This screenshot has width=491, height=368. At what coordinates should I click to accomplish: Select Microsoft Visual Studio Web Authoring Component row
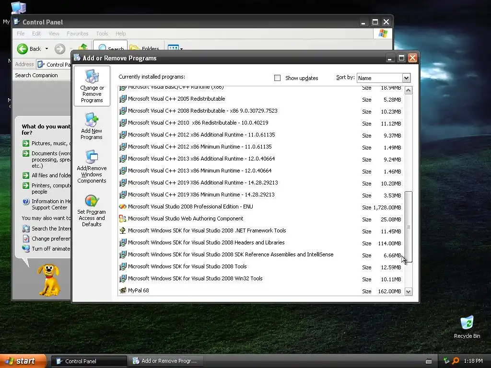261,218
